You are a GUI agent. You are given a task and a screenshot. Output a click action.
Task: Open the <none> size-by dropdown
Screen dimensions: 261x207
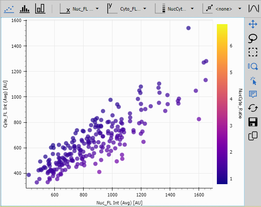pyautogui.click(x=228, y=9)
